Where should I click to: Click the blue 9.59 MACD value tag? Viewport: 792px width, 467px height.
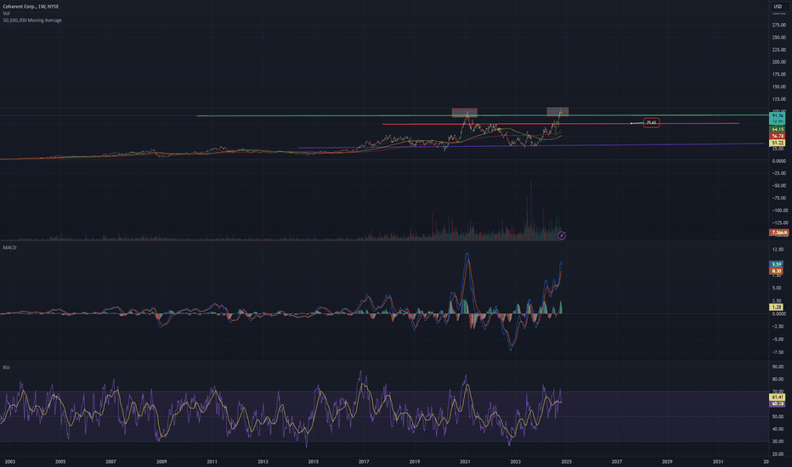pyautogui.click(x=776, y=264)
